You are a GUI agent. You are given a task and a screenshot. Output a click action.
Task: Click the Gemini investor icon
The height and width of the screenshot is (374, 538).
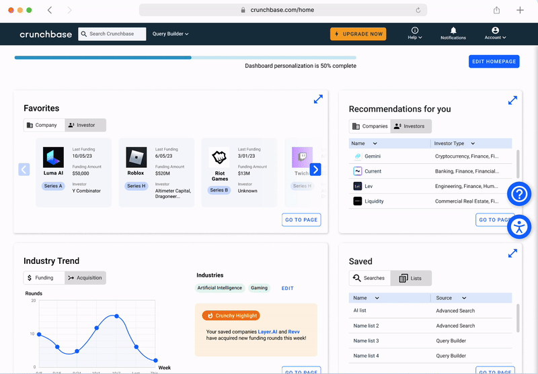358,156
